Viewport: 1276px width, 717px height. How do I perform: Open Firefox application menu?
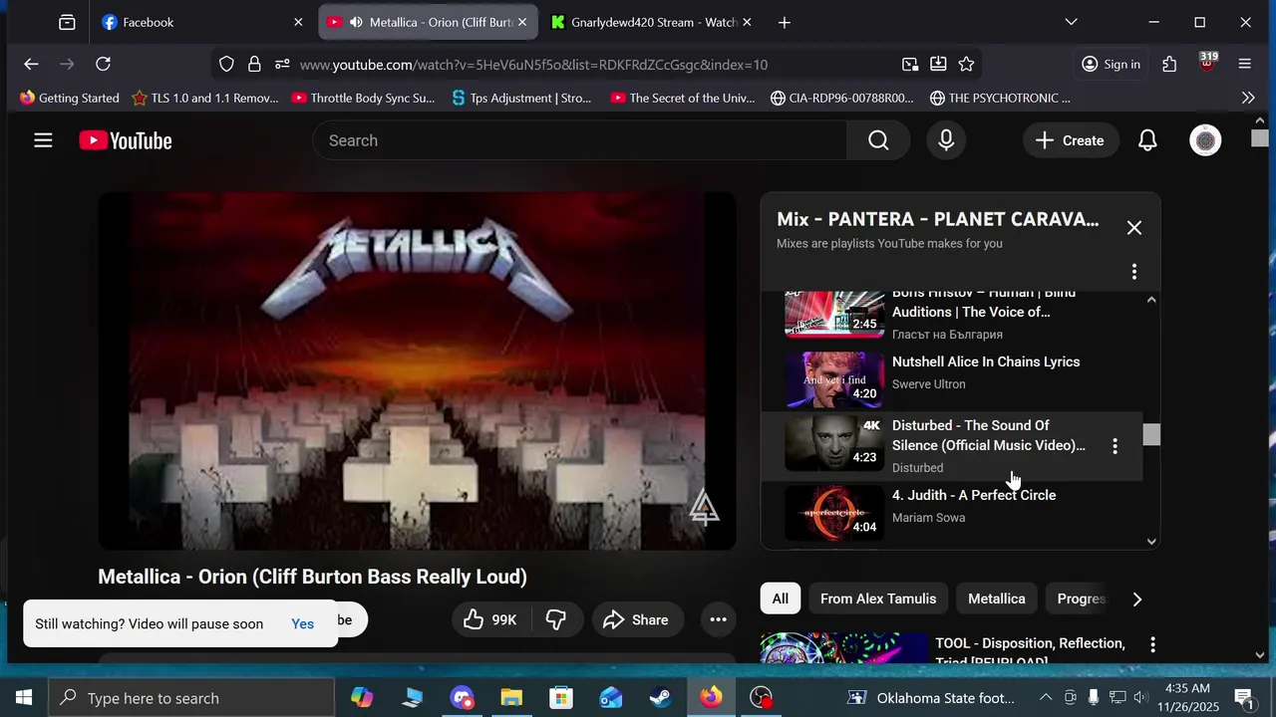coord(1244,64)
